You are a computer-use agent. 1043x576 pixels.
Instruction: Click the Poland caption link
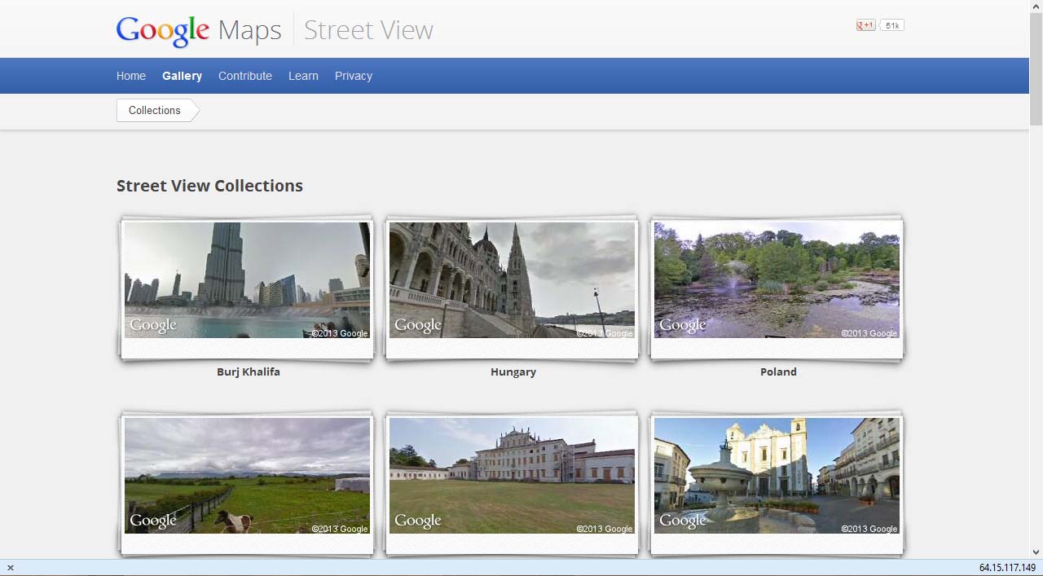tap(778, 372)
